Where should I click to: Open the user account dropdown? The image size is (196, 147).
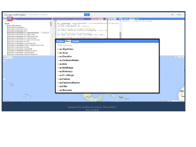tap(179, 15)
